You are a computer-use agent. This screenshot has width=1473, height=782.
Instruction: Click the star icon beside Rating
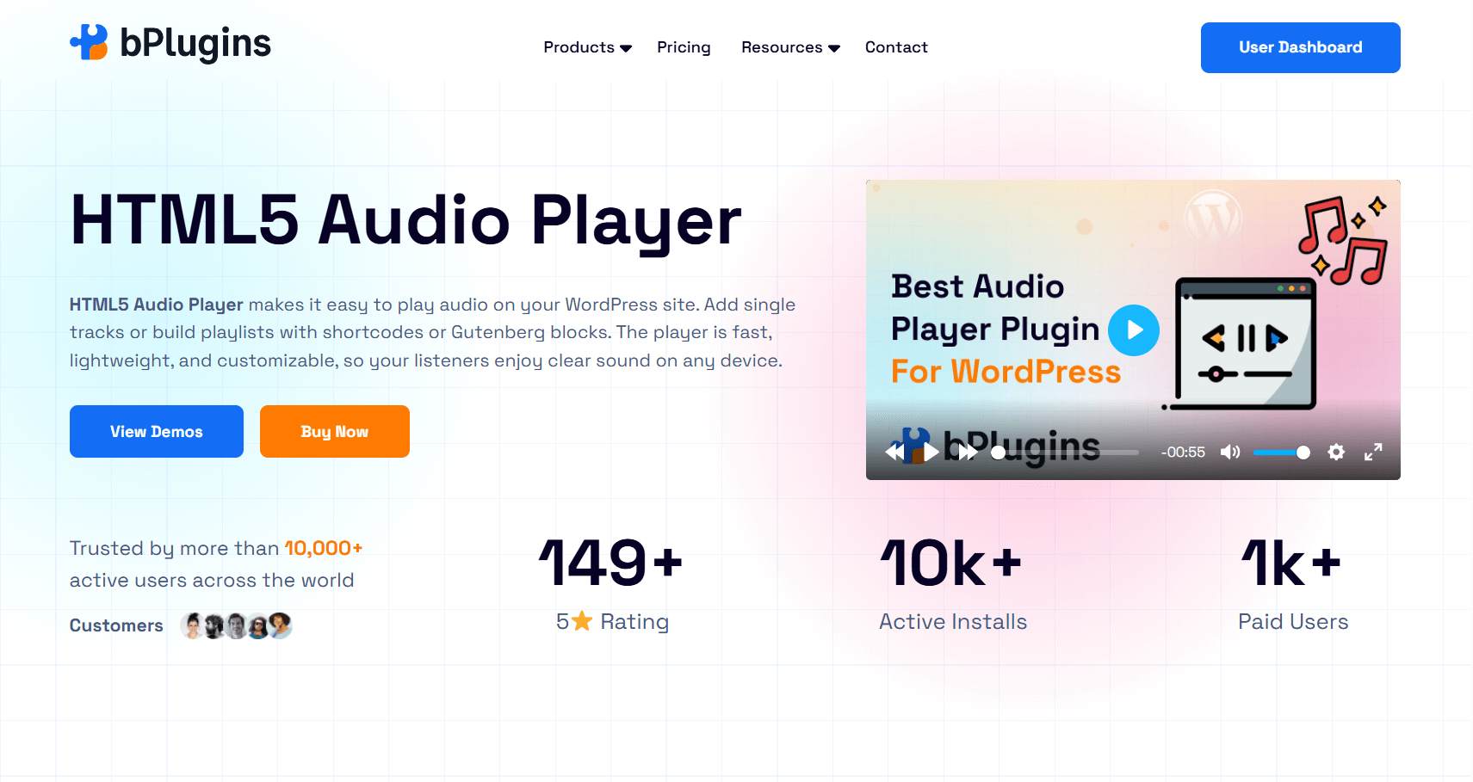(x=582, y=620)
